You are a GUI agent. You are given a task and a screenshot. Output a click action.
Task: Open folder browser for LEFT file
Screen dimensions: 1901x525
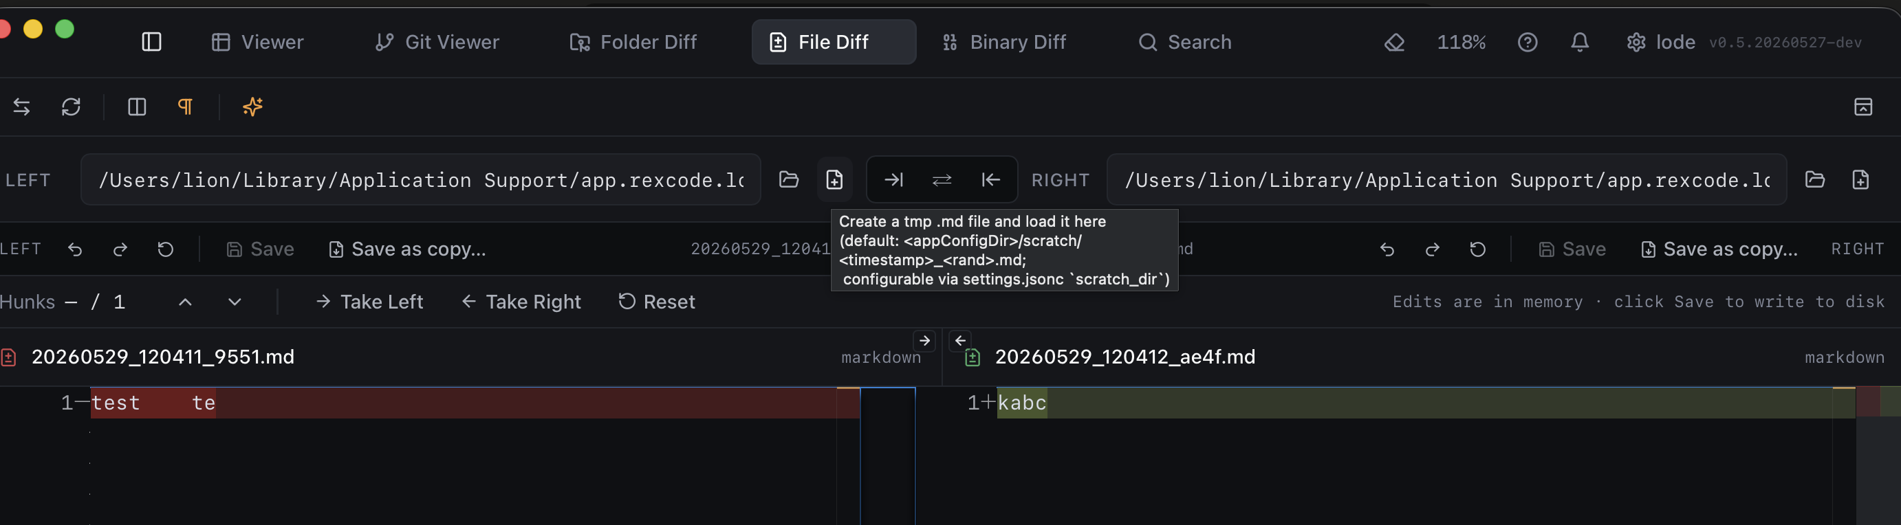point(788,179)
